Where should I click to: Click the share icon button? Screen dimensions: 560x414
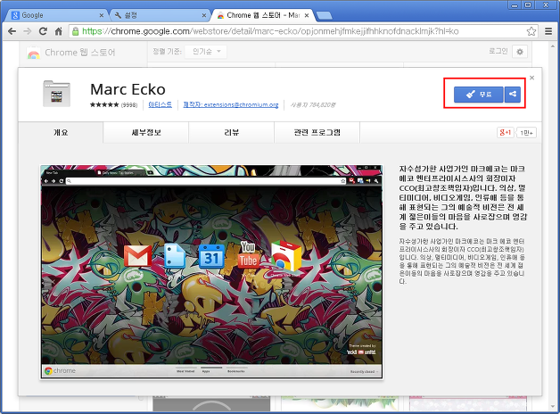pos(513,95)
